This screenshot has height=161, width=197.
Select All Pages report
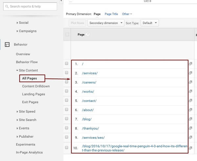click(x=30, y=78)
